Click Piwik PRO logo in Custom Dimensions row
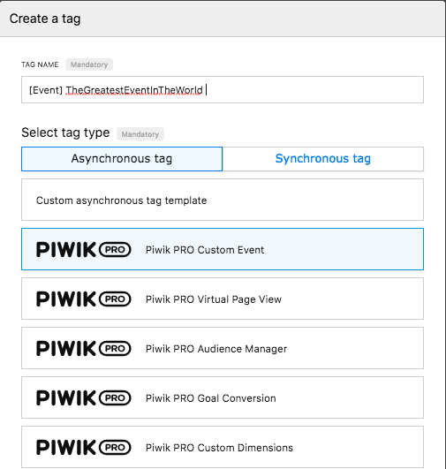The height and width of the screenshot is (469, 446). click(x=83, y=447)
